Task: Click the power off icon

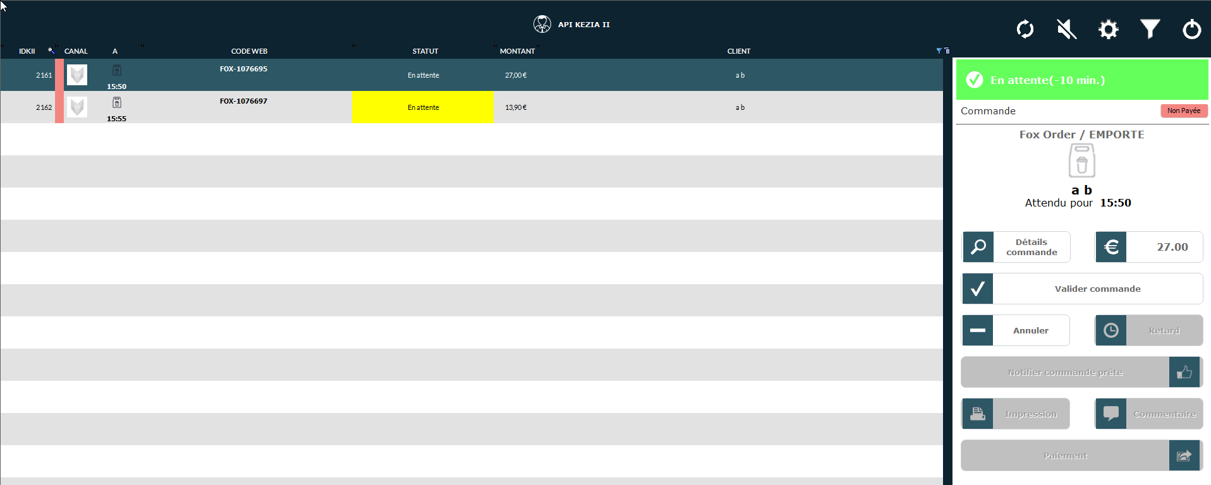Action: [x=1191, y=29]
